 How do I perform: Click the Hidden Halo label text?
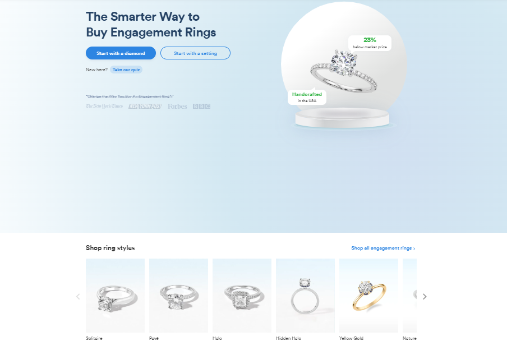(288, 338)
